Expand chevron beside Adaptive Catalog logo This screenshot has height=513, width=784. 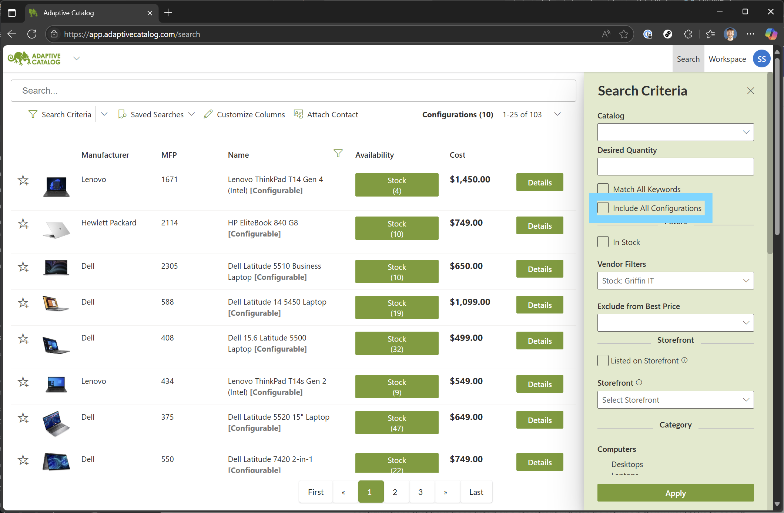tap(77, 58)
